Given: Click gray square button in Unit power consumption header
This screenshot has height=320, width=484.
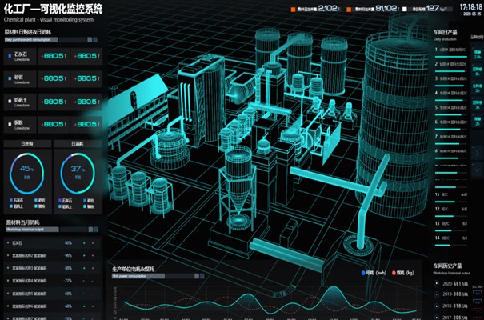Looking at the screenshot, I should click(x=197, y=276).
